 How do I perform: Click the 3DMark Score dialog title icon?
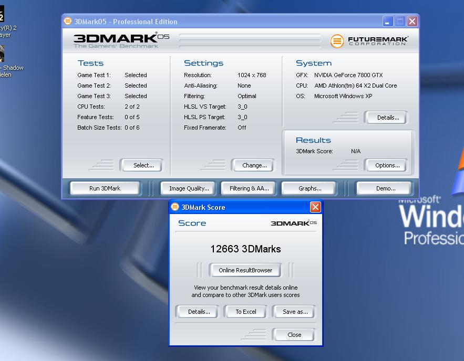coord(175,207)
